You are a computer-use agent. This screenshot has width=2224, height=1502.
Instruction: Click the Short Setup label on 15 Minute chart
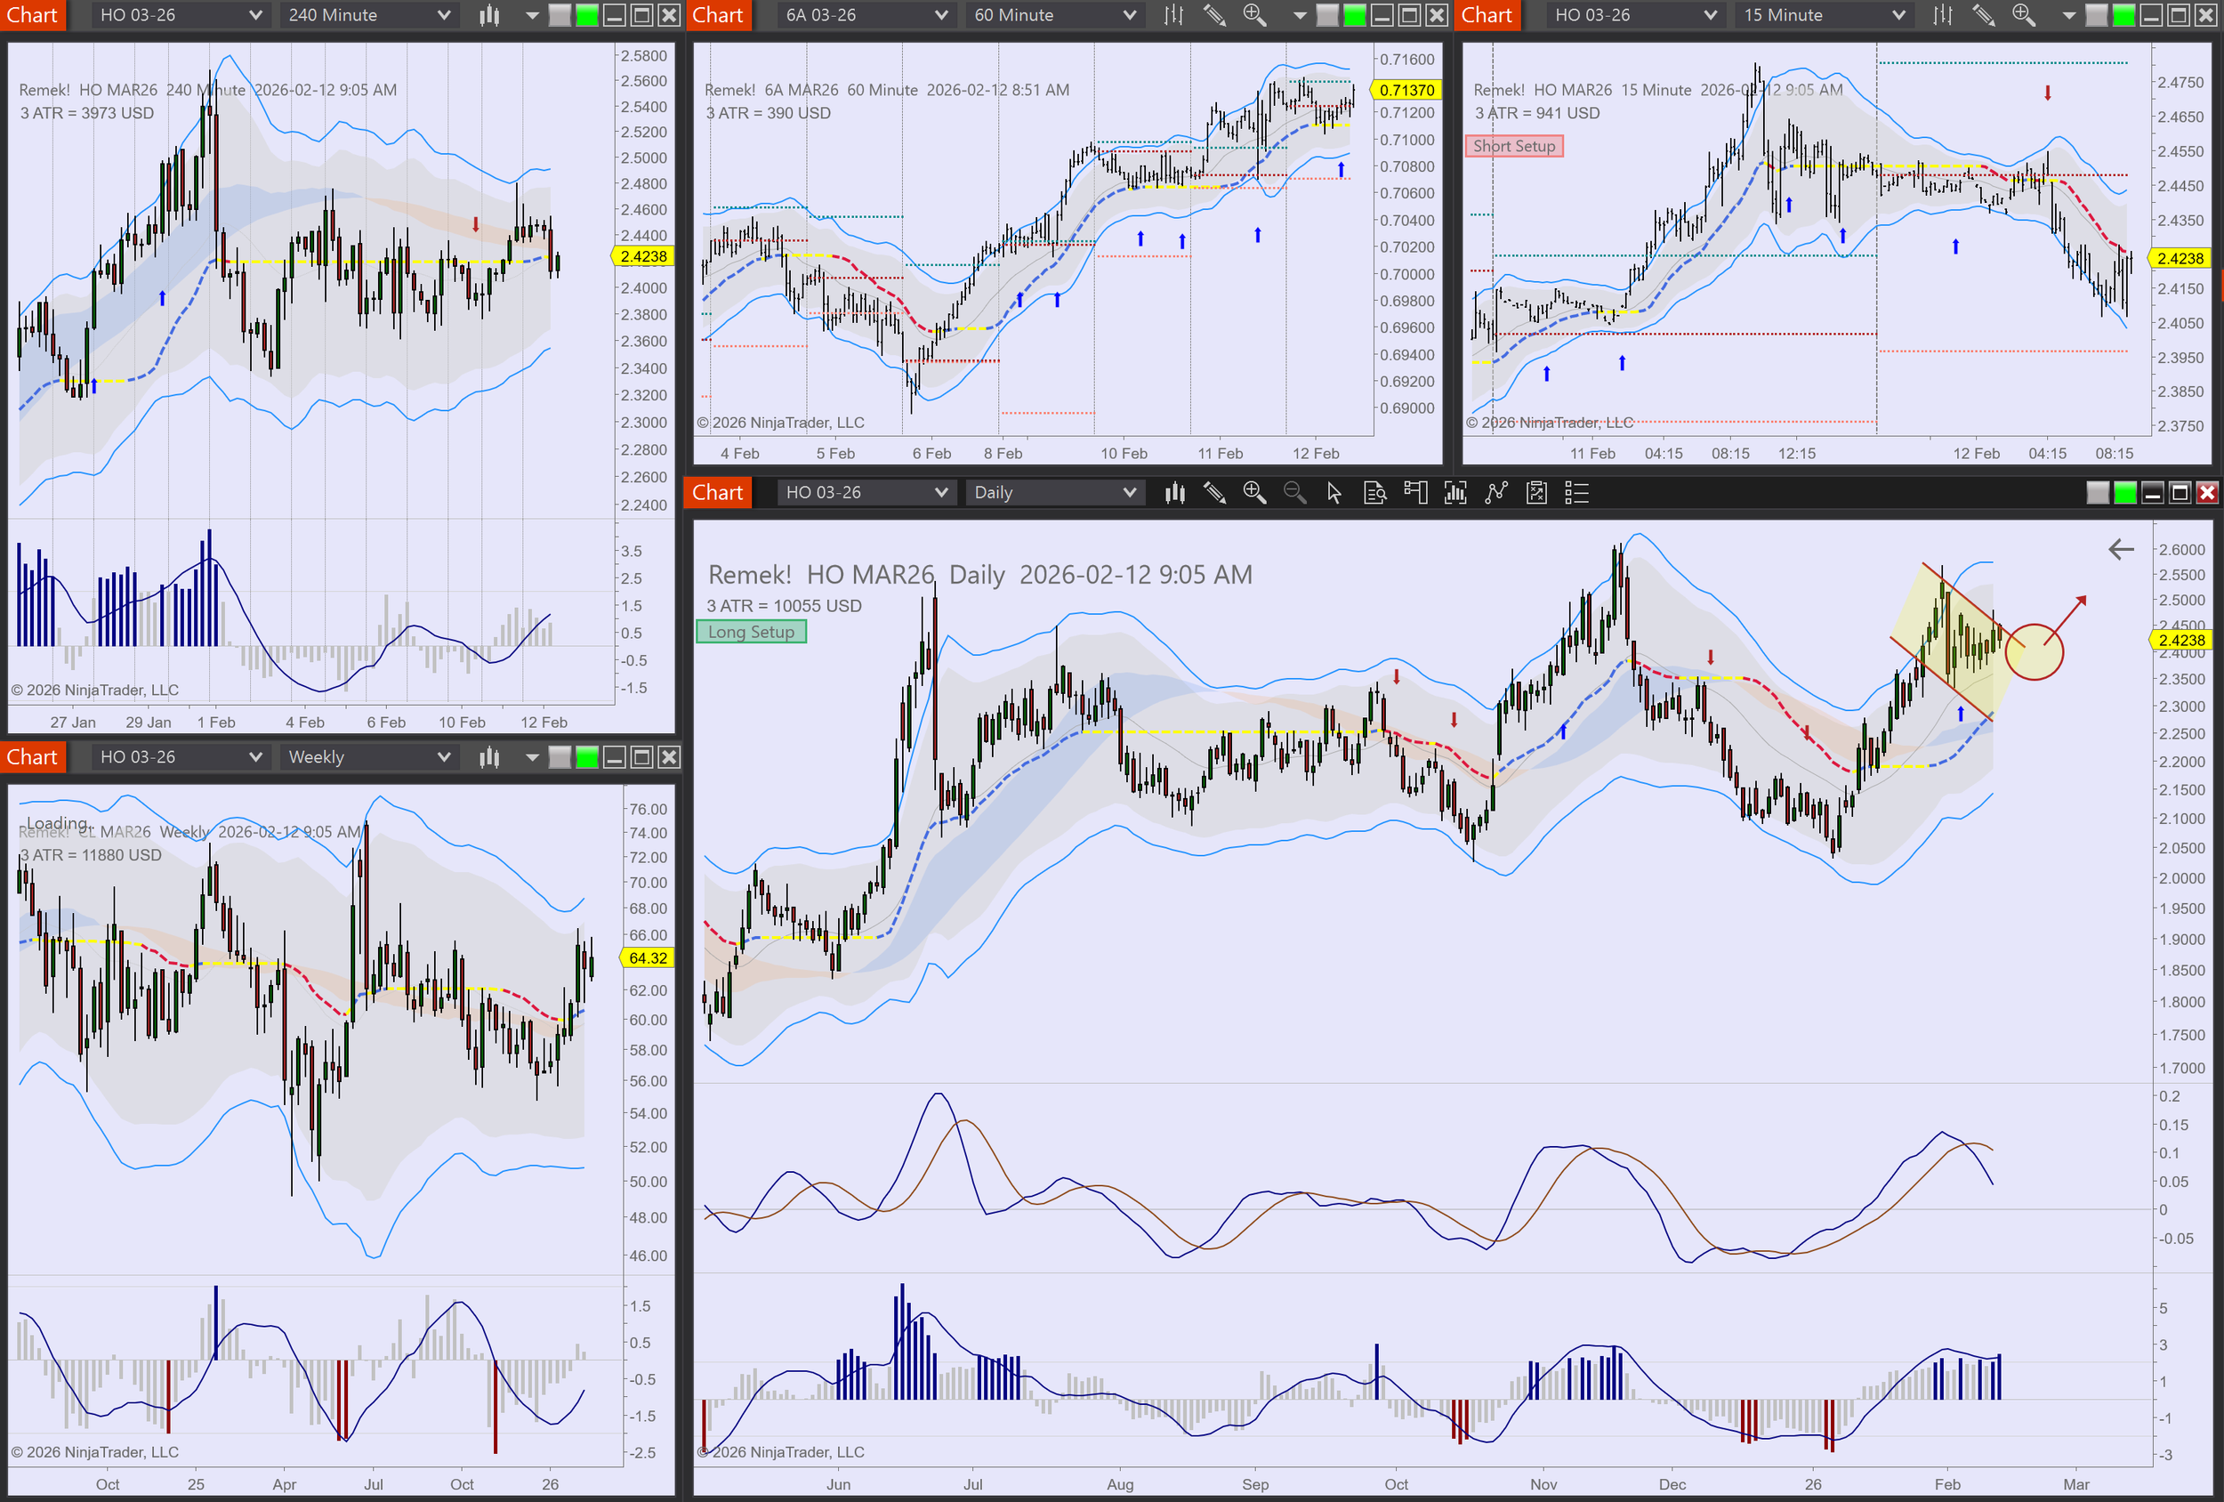1513,147
